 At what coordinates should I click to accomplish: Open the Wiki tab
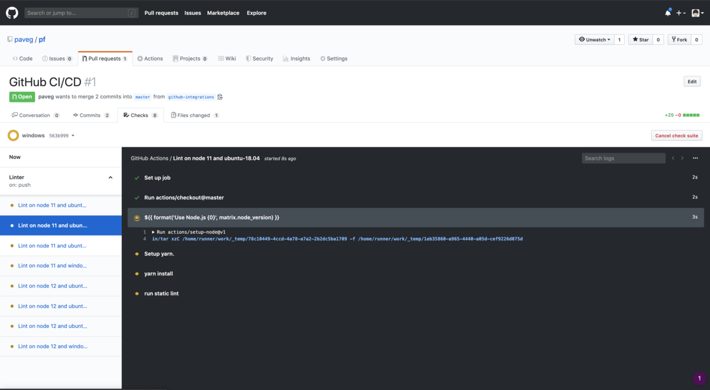[x=227, y=59]
